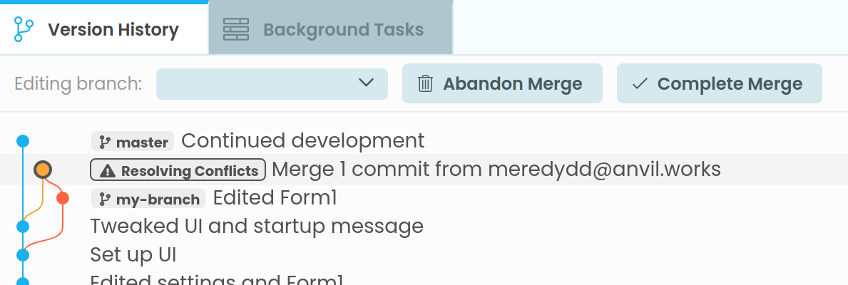Click the Version History branch icon
This screenshot has width=848, height=285.
pyautogui.click(x=24, y=30)
